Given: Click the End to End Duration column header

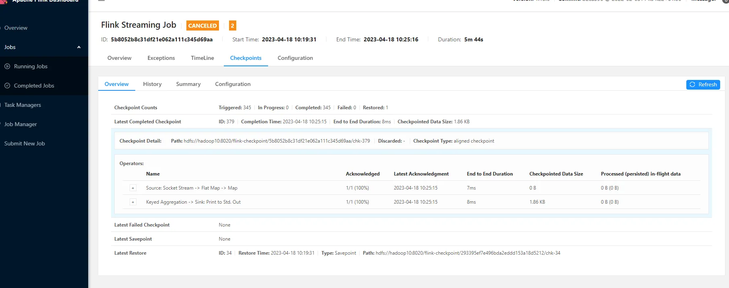Looking at the screenshot, I should coord(490,174).
